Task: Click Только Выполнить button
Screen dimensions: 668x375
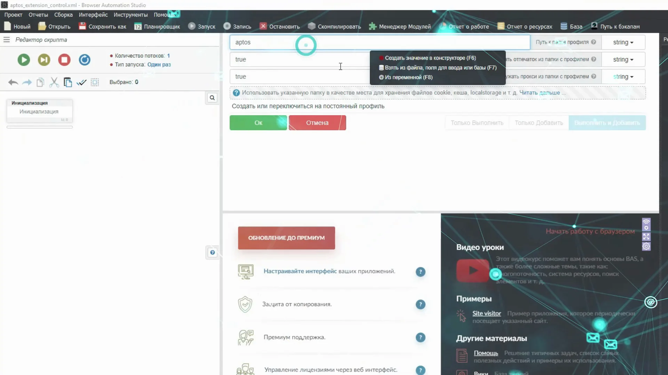Action: 477,123
